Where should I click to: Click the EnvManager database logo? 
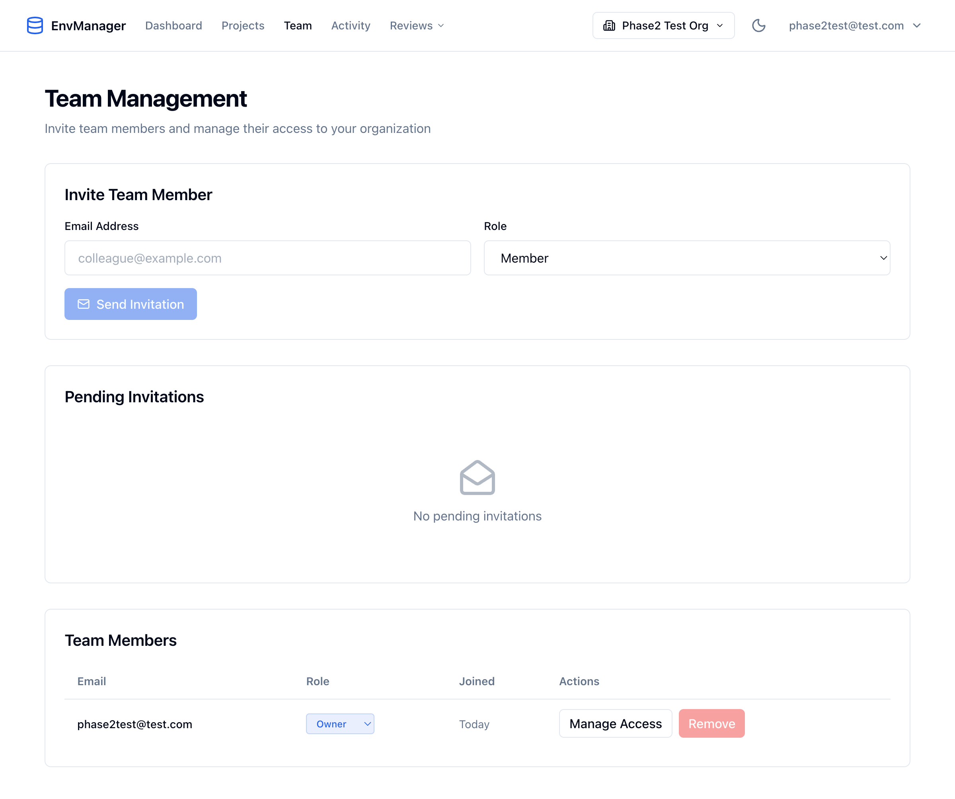point(35,25)
